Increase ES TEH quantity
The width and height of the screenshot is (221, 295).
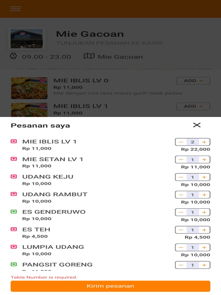[204, 230]
